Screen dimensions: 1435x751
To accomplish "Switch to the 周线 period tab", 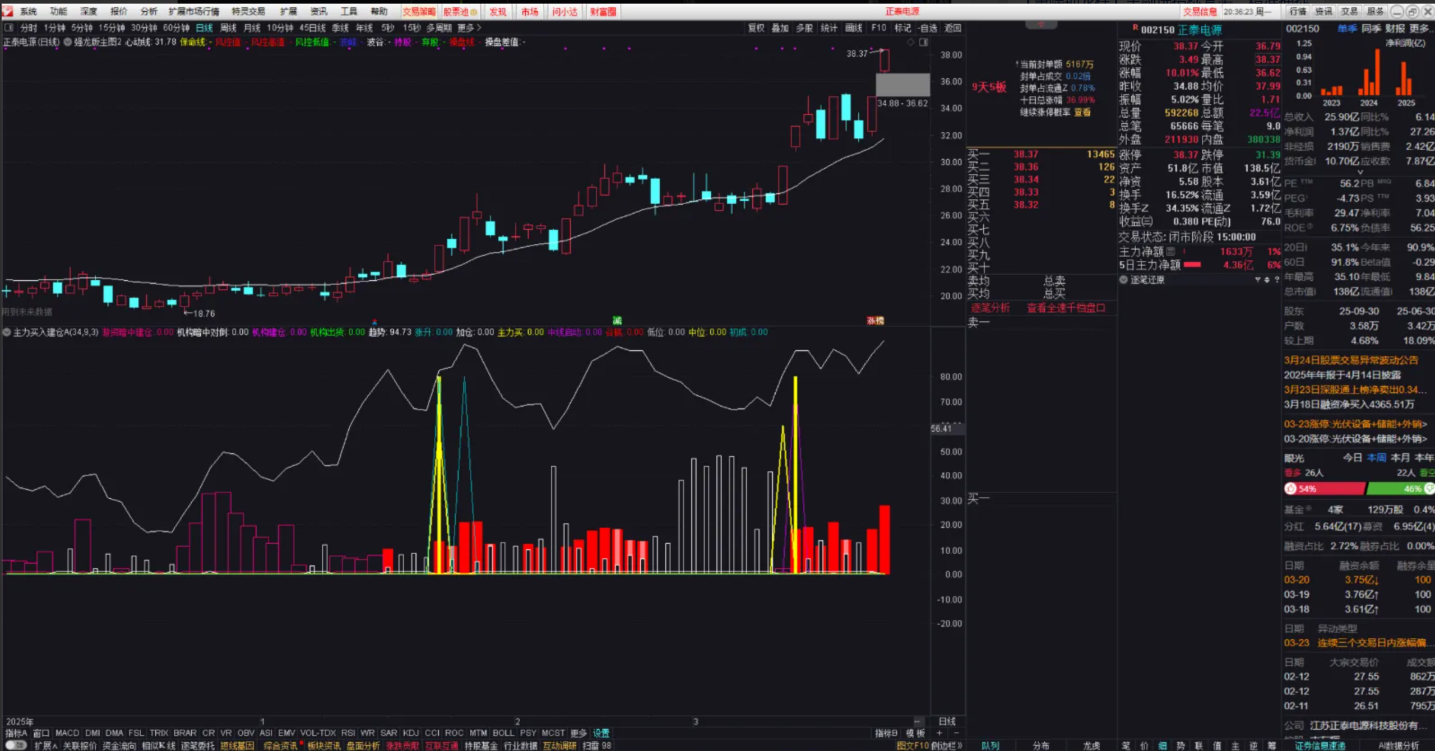I will pyautogui.click(x=228, y=27).
